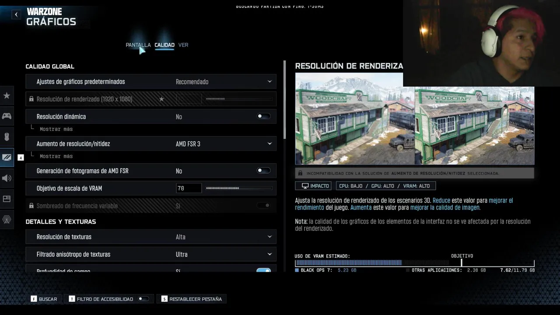The height and width of the screenshot is (315, 560).
Task: Click lock icon in the incompatibility notice
Action: tap(300, 173)
